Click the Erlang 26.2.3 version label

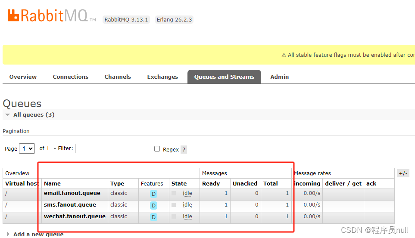pos(174,19)
